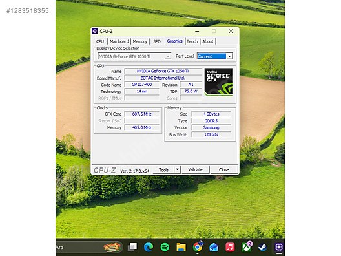Viewport: 341px width, 256px height.
Task: Click the CPU-Z title bar icon
Action: [x=94, y=31]
